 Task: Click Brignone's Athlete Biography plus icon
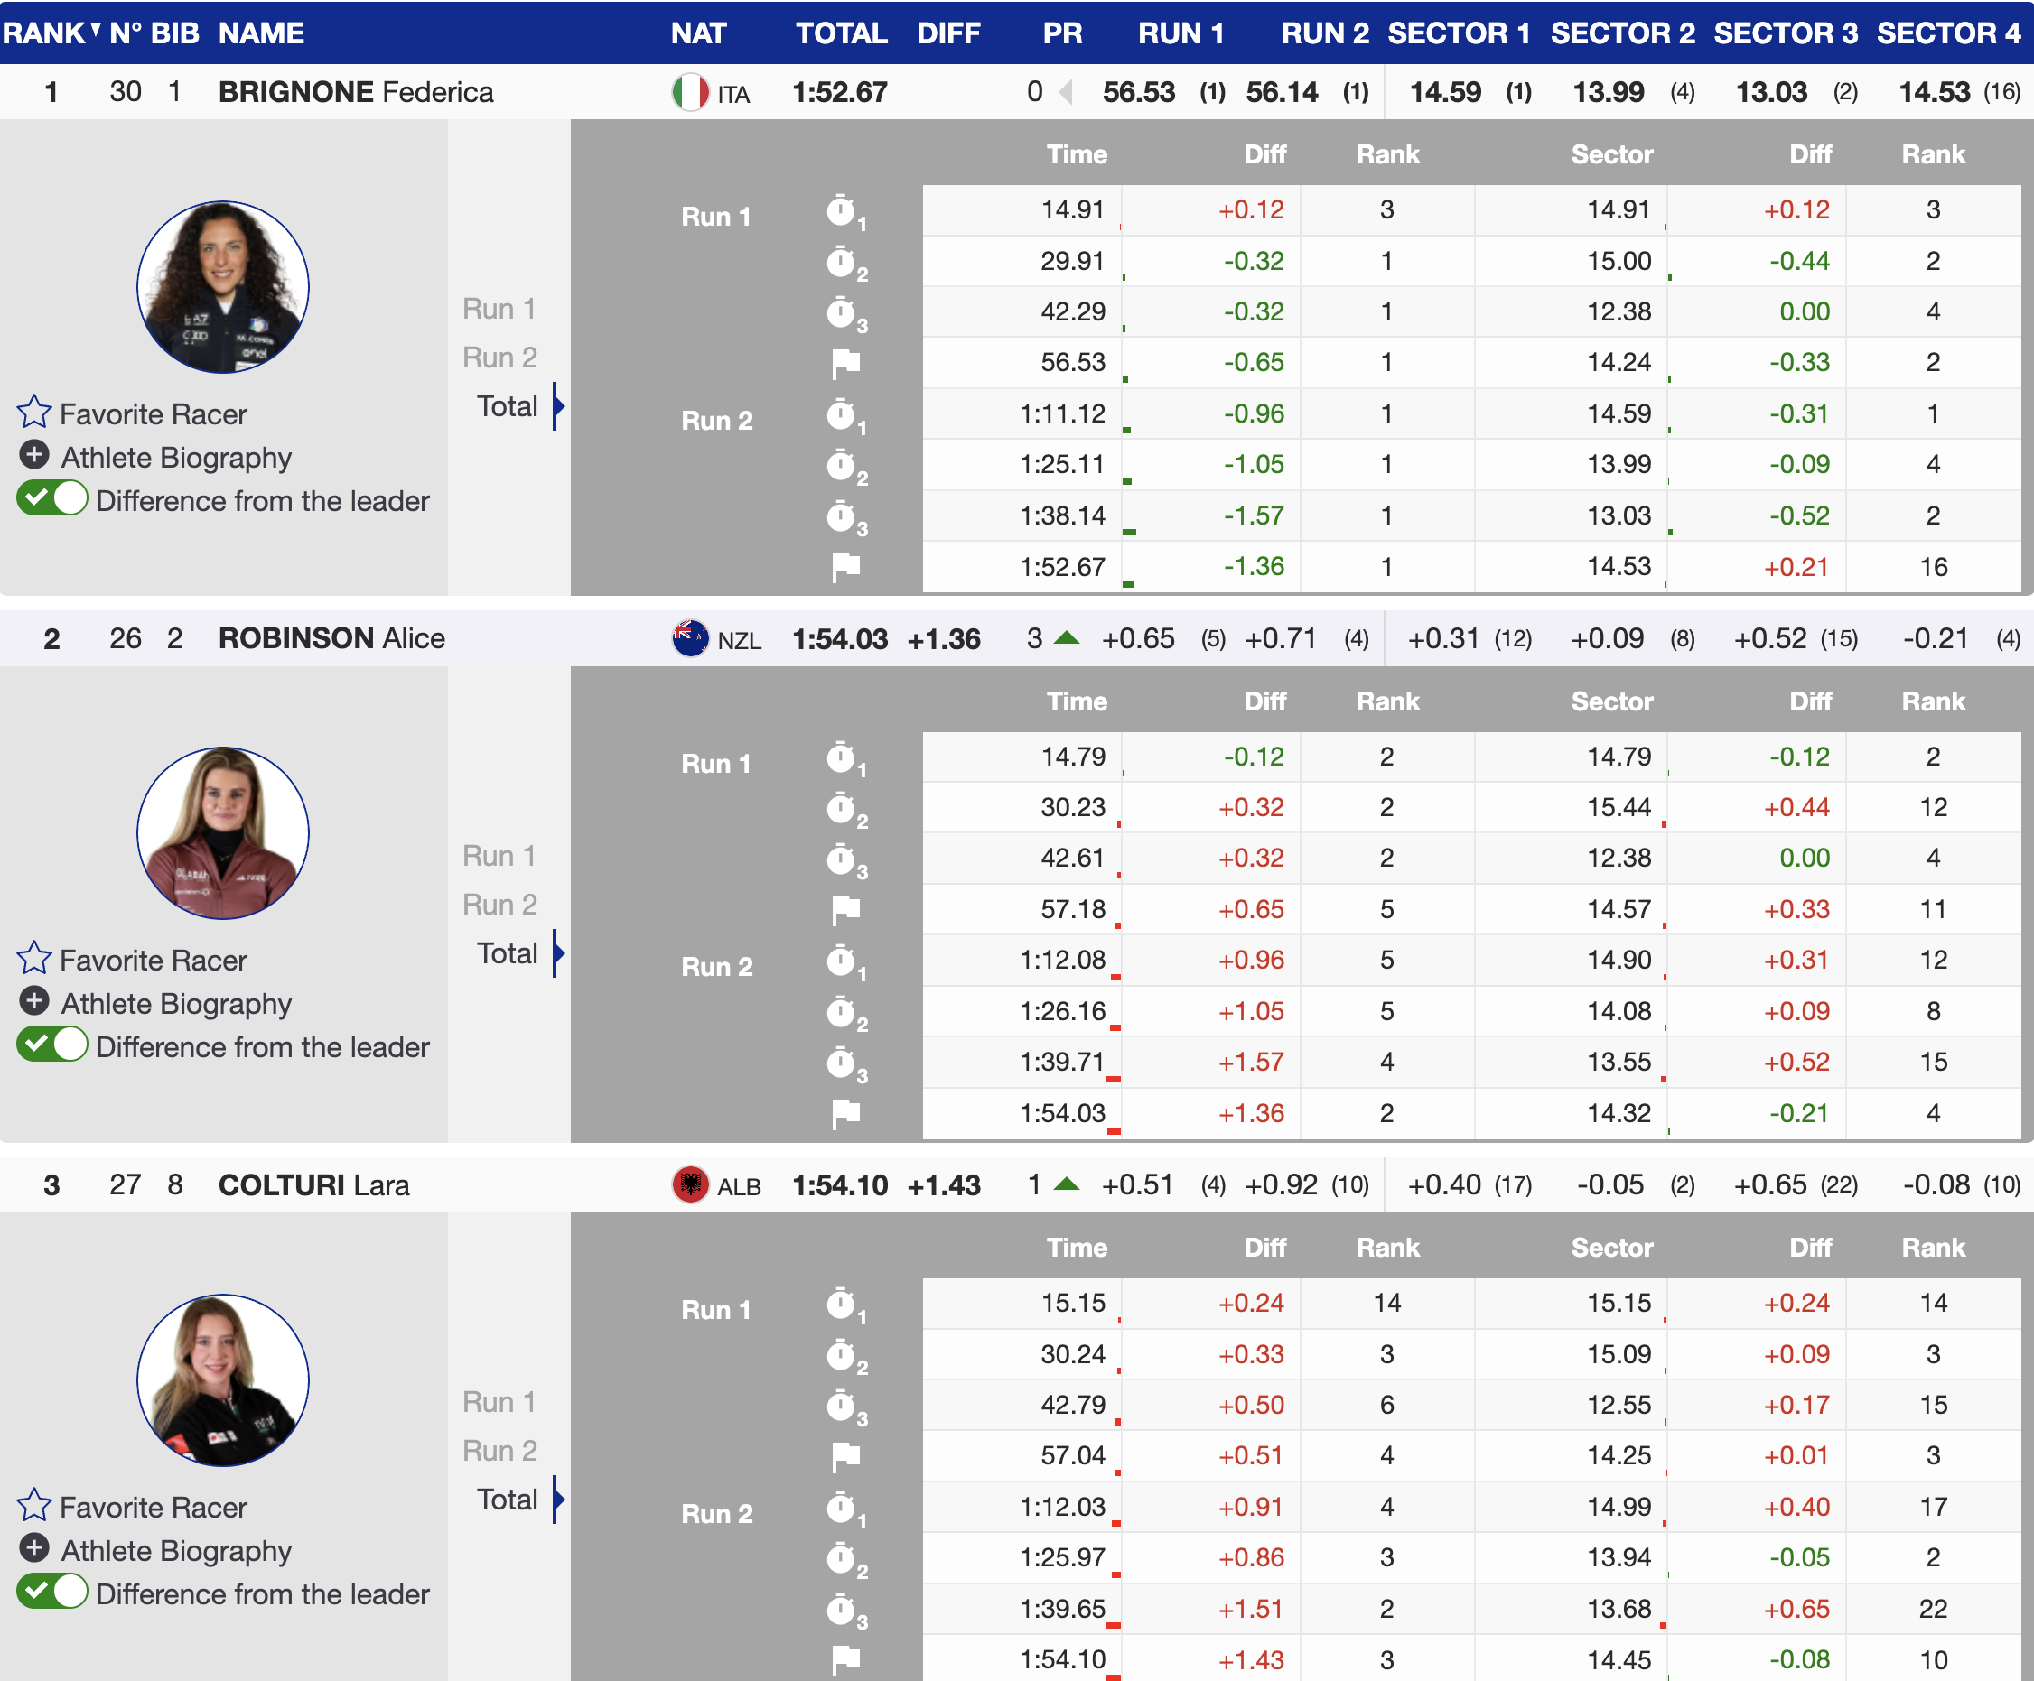click(34, 455)
